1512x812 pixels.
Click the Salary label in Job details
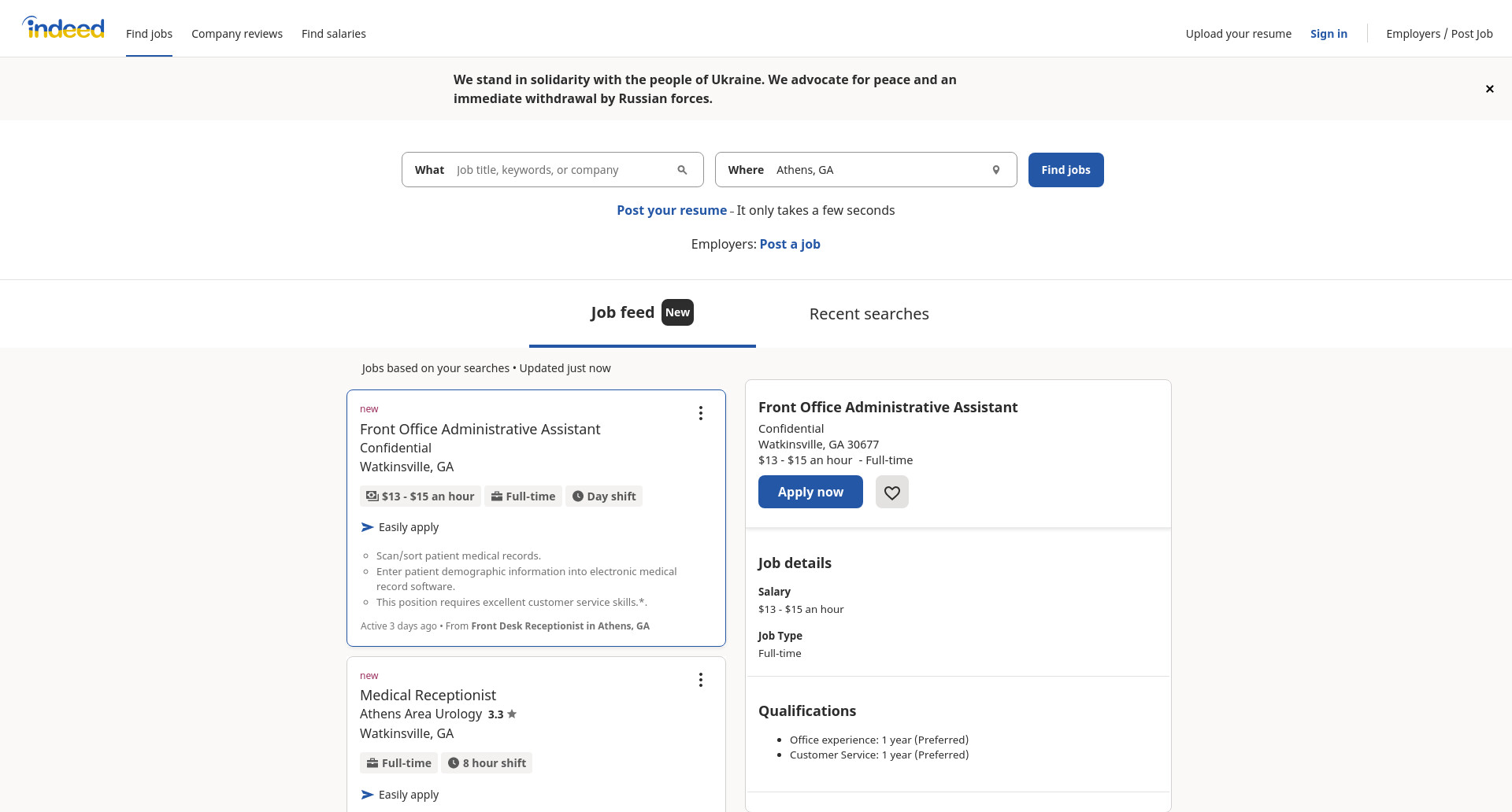(774, 592)
